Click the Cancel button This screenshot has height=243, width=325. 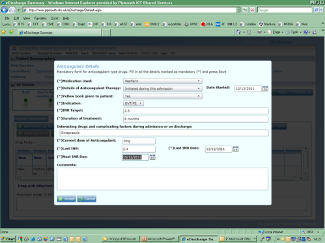pos(87,199)
